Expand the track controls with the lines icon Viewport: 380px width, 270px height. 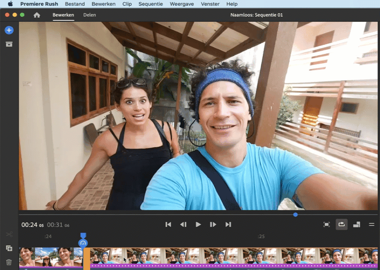(371, 224)
